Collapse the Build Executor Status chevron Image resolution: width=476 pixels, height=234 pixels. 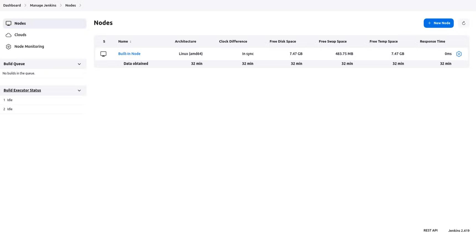point(79,91)
